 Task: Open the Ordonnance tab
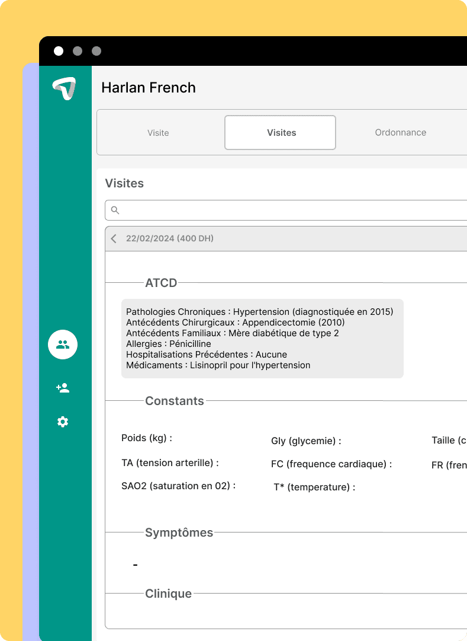[x=400, y=133]
